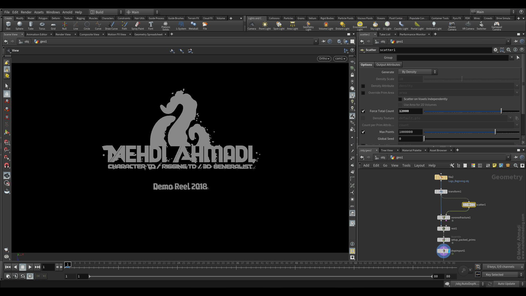The height and width of the screenshot is (296, 526).
Task: Open the Tree View pane tab
Action: pyautogui.click(x=387, y=150)
